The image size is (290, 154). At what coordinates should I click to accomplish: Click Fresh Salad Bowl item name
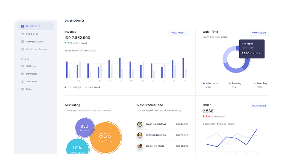pos(156,124)
